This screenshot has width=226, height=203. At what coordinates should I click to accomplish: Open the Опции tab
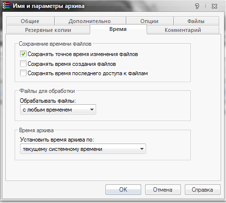pos(150,21)
